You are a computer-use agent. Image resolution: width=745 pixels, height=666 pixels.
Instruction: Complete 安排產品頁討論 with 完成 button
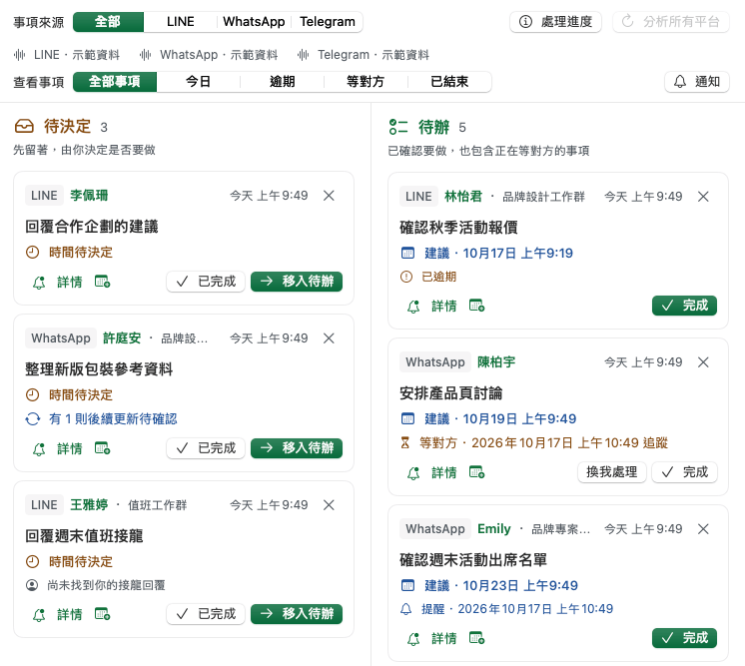click(685, 472)
